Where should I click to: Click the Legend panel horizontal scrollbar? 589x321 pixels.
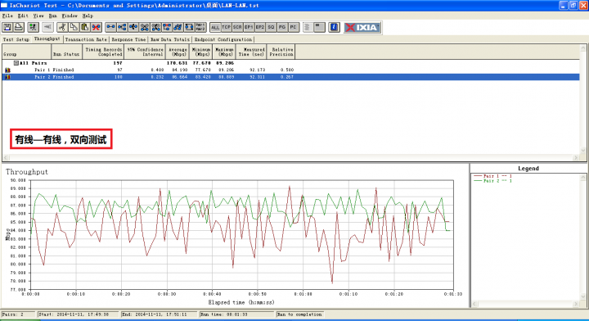(x=525, y=304)
